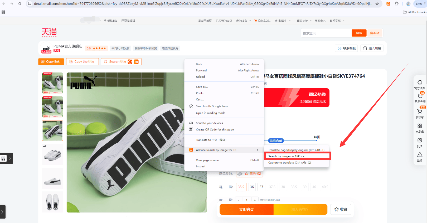This screenshot has width=427, height=223.
Task: Select shoe size 36
Action: (x=252, y=187)
